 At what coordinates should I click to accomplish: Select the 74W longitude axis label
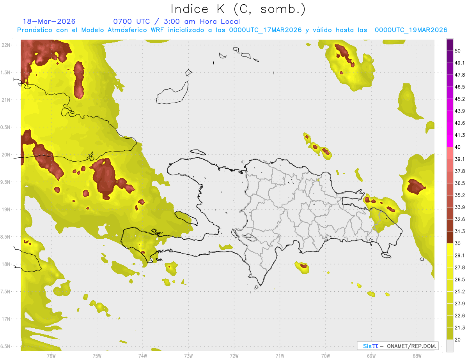[143, 356]
